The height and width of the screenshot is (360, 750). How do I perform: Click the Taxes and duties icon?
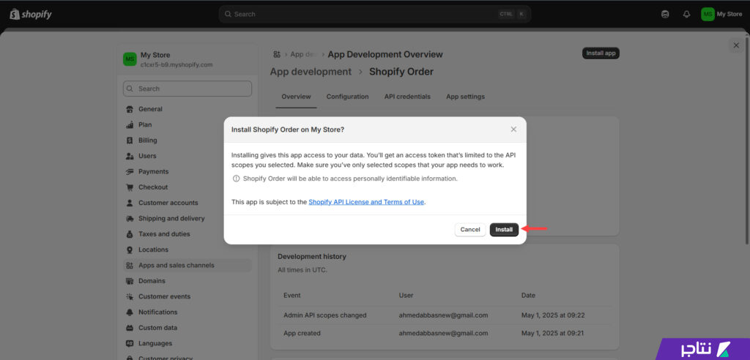[130, 234]
